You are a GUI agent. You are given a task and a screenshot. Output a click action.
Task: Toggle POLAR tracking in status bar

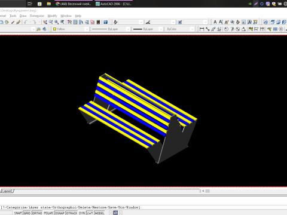[48, 213]
